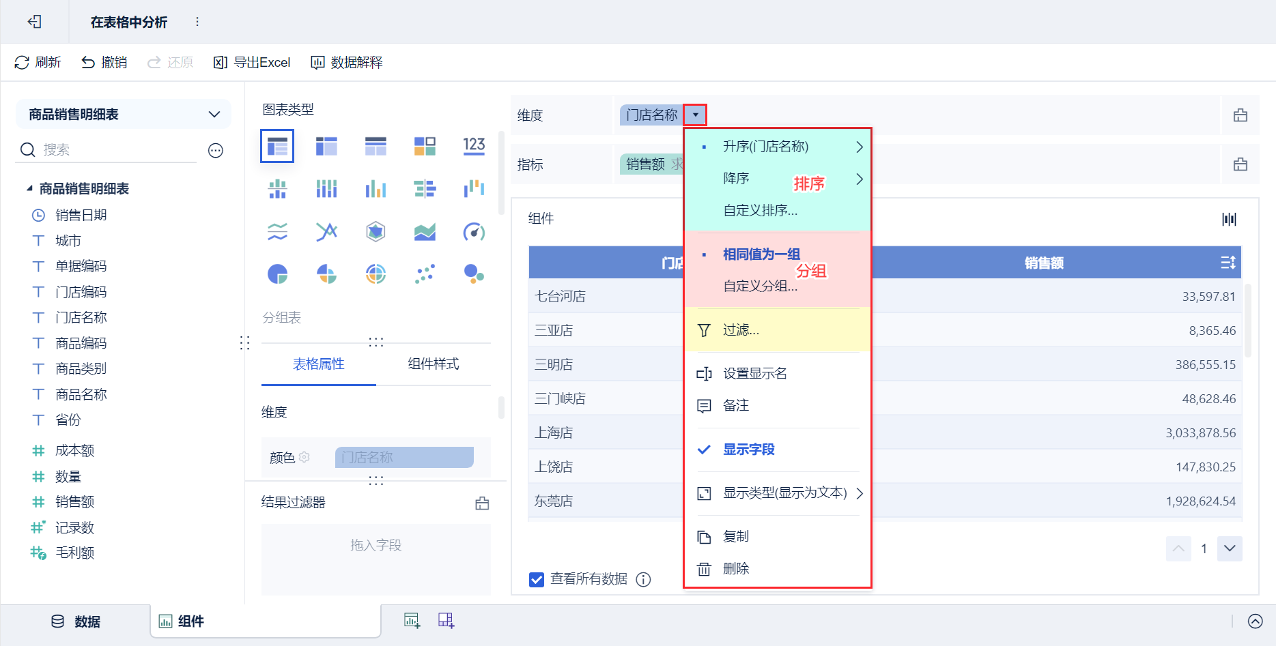Click the toolbox icon beside 结果过滤器
Screen dimensions: 1276x646
point(482,503)
